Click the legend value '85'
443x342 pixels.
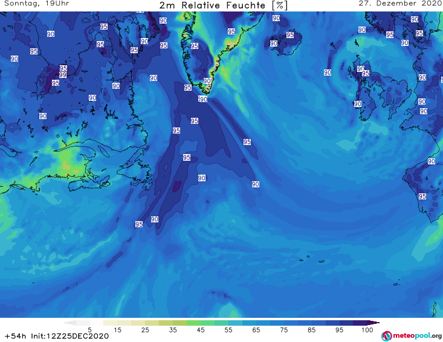311,330
